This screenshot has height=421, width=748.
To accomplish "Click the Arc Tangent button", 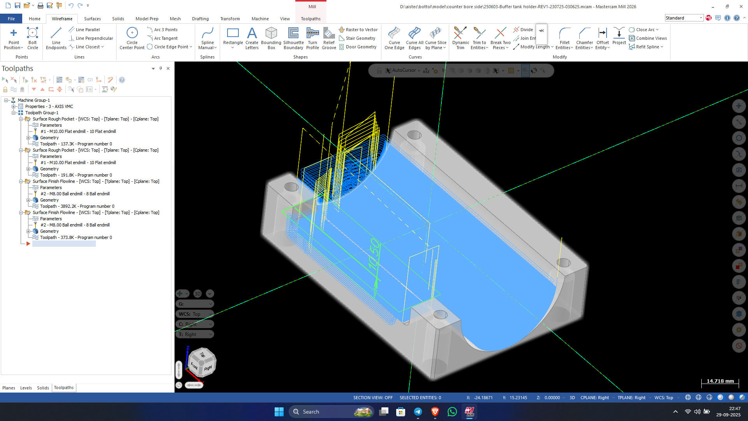I will (162, 38).
